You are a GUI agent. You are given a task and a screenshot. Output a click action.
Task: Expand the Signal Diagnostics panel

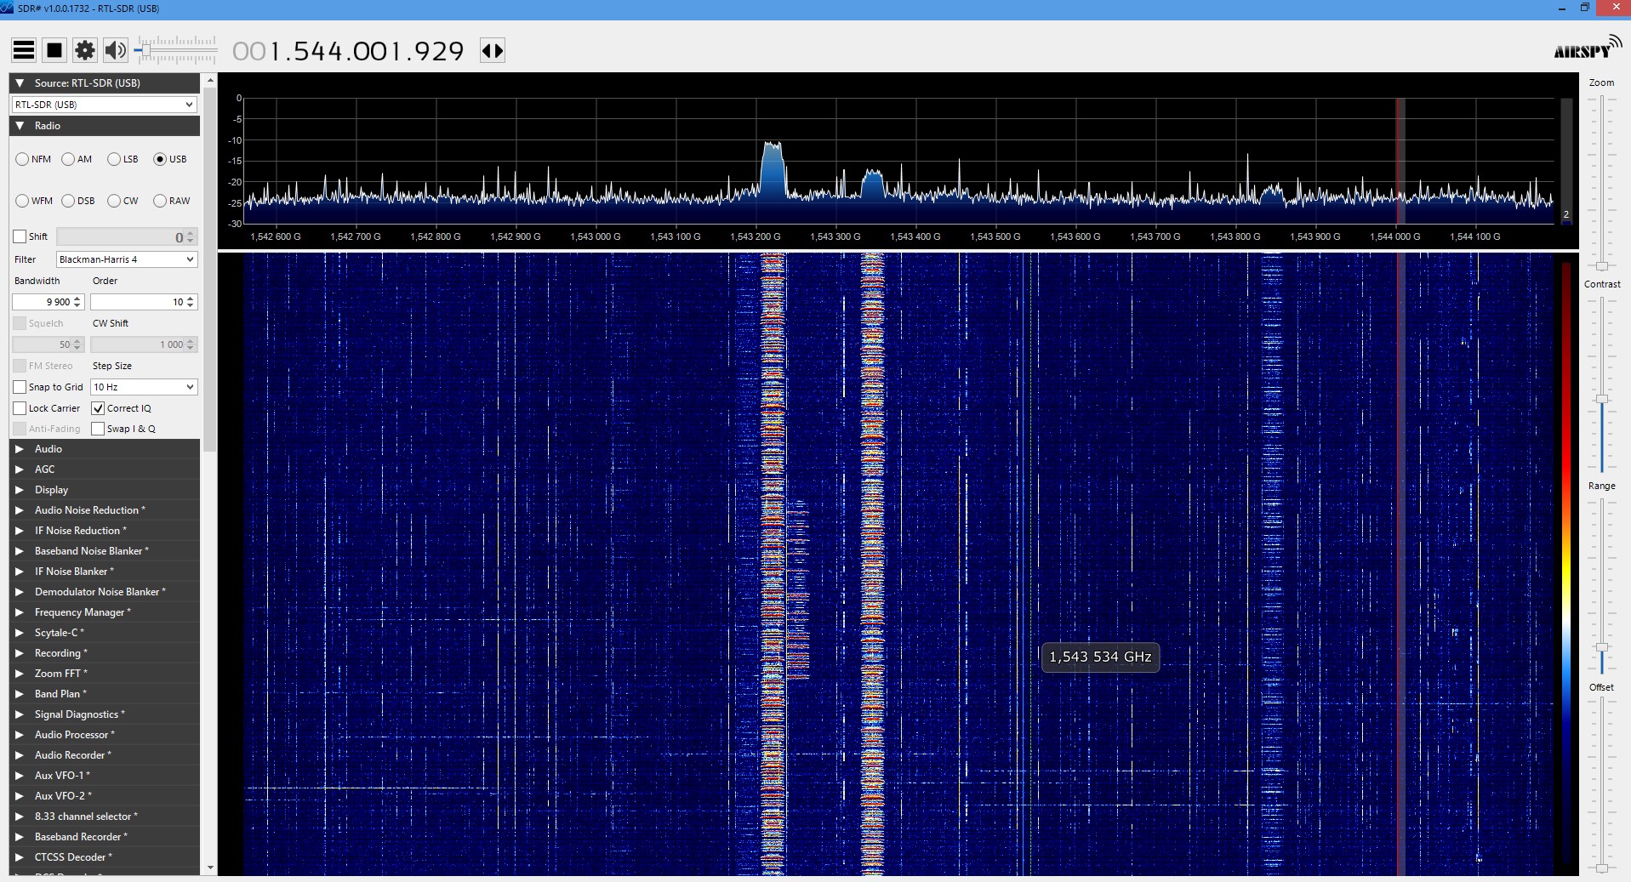pos(105,714)
